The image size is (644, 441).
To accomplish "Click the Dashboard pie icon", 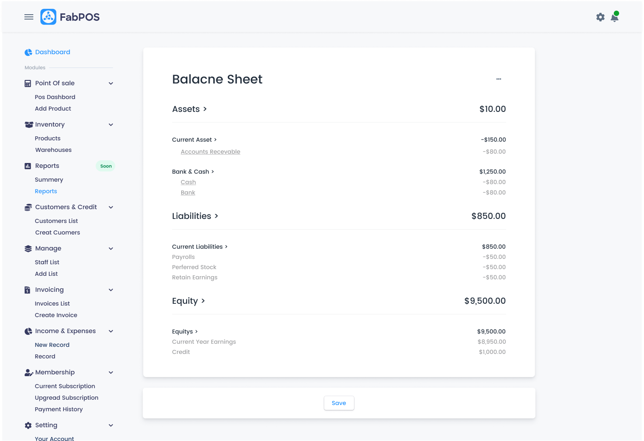I will click(x=28, y=52).
